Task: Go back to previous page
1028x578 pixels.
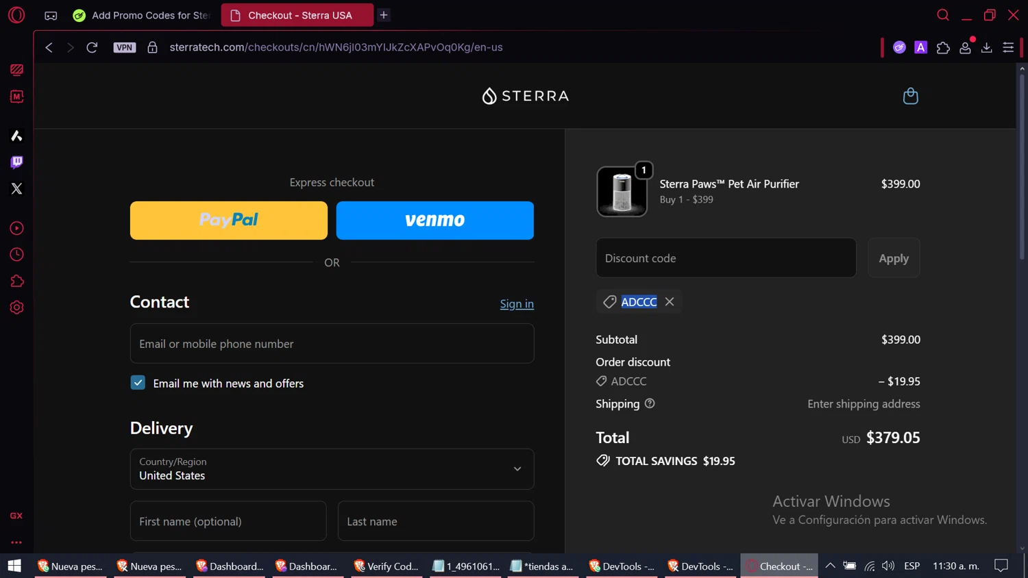Action: click(x=49, y=47)
